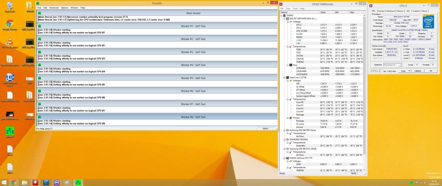Image resolution: width=442 pixels, height=186 pixels.
Task: Open the View menu in HWMonitor
Action: (288, 9)
